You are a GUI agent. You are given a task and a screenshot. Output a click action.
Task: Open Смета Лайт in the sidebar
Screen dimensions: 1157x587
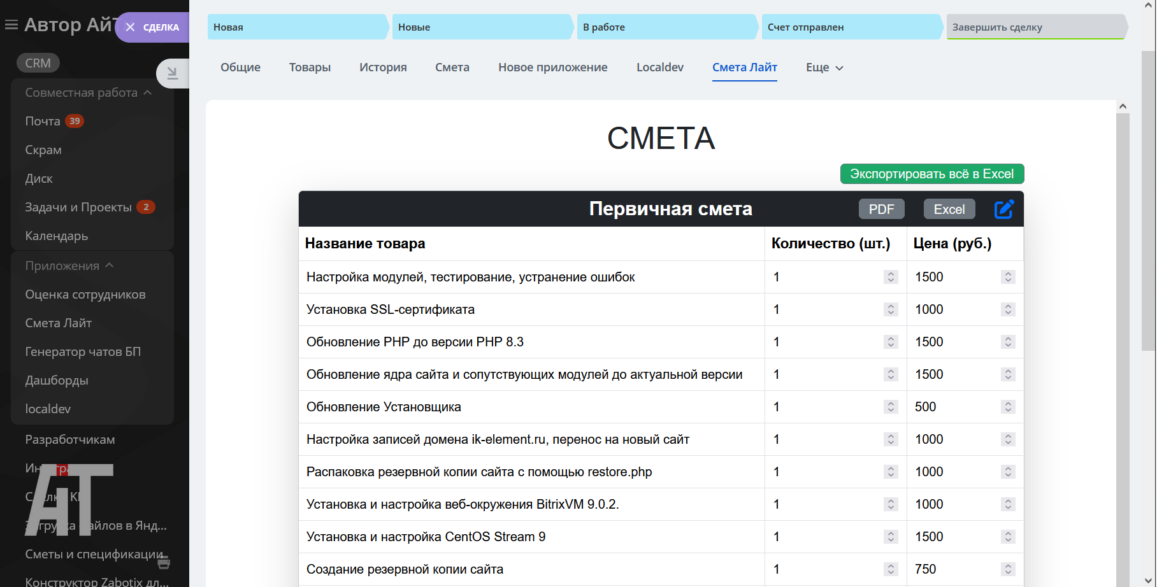point(59,323)
